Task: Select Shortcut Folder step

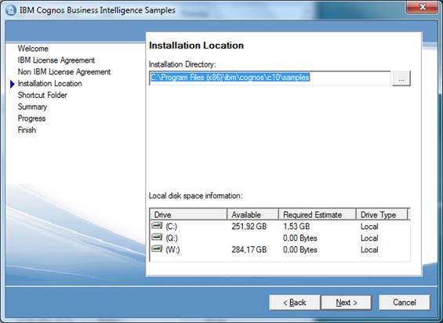Action: pyautogui.click(x=42, y=95)
